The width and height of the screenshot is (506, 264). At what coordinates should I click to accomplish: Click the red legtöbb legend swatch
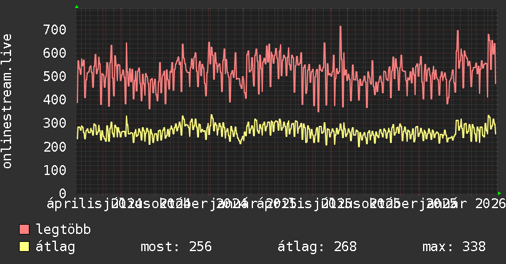point(25,230)
